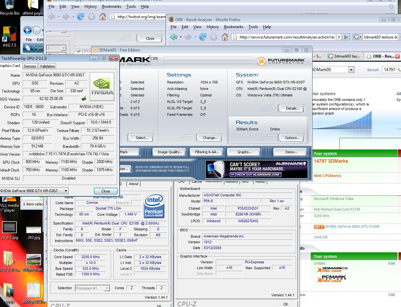Click Google search engine icon in ORB Firefox

click(x=356, y=37)
